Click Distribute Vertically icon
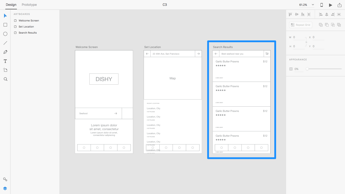345x194 pixels. 339,14
